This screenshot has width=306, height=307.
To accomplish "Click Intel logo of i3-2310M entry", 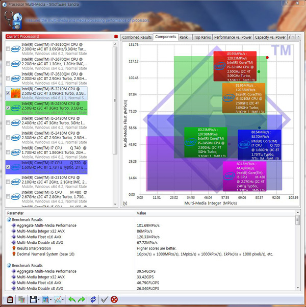I will click(16, 182).
